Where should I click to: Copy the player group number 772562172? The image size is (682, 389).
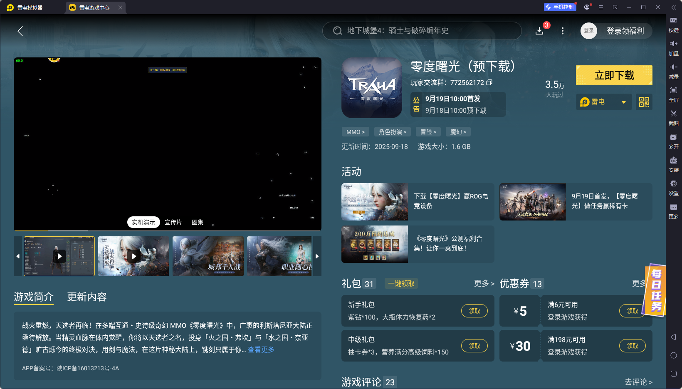[x=490, y=82]
